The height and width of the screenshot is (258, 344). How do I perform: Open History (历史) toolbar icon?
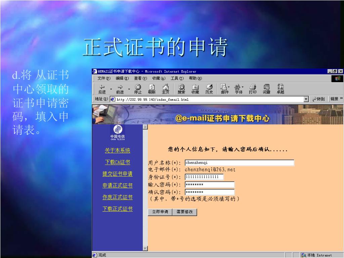[209, 89]
